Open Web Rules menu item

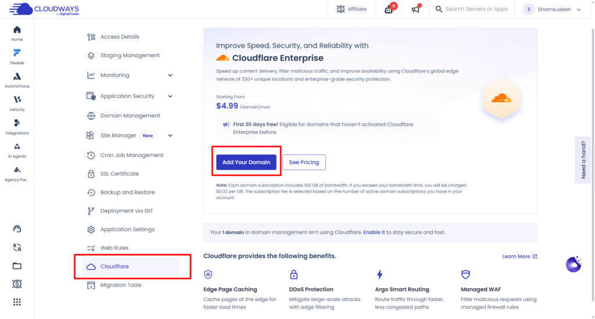[x=114, y=248]
